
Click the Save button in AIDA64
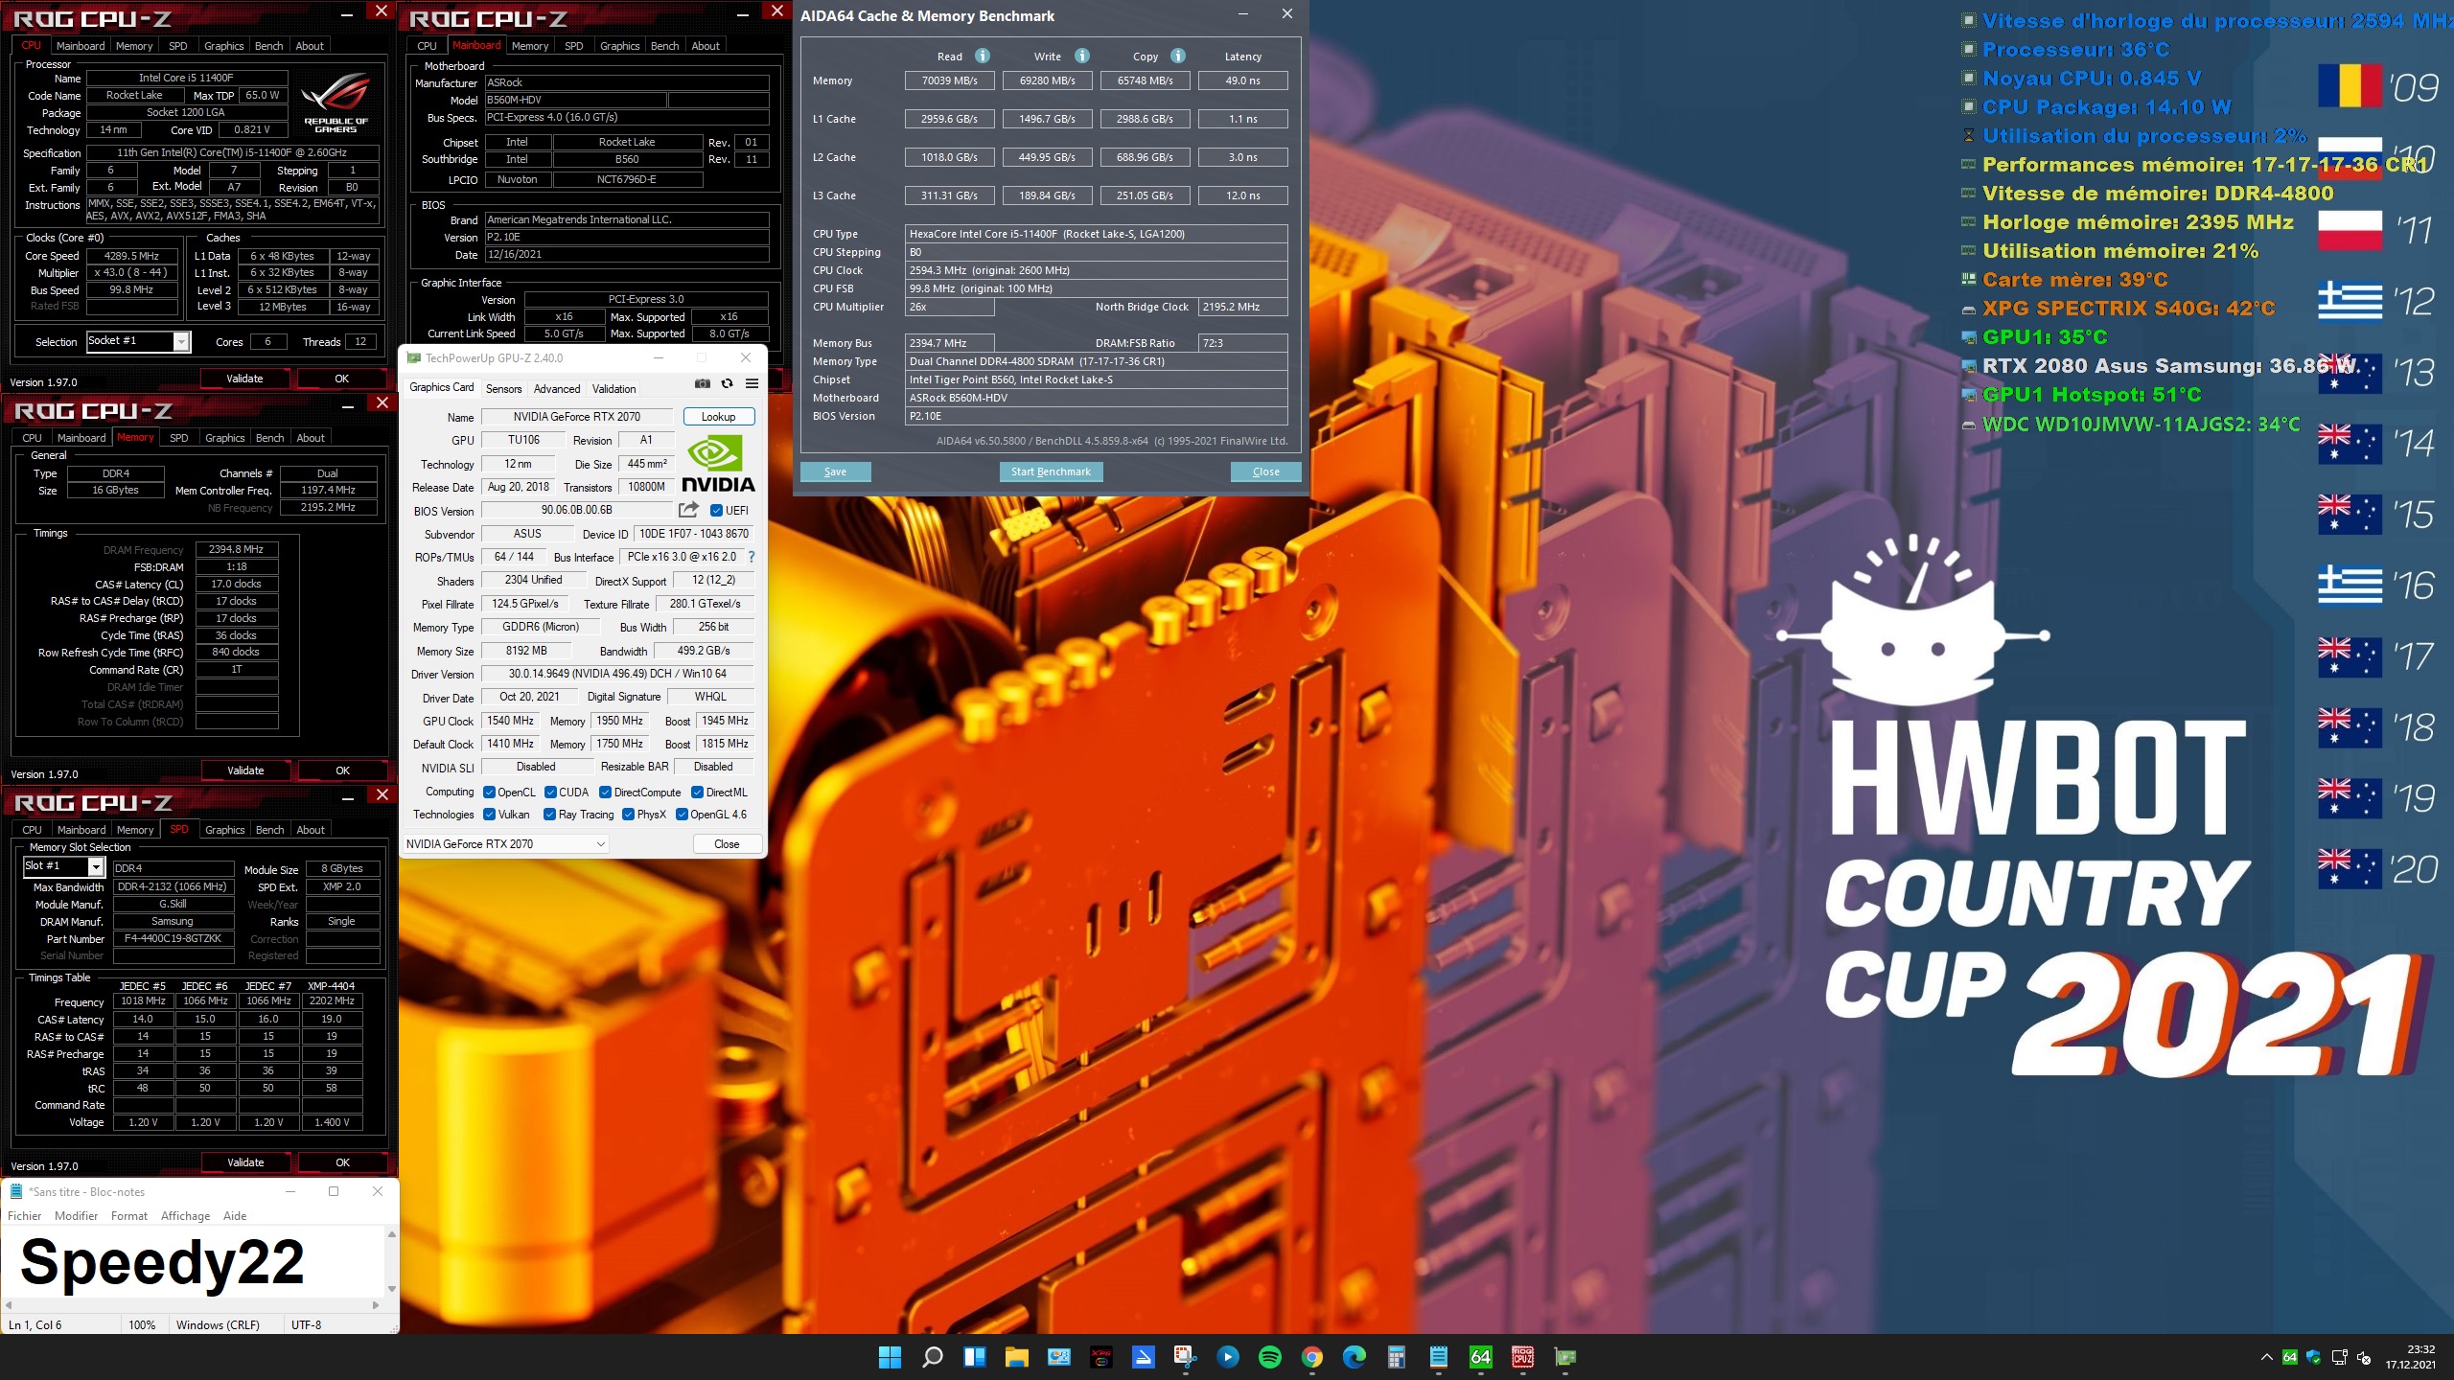point(835,471)
